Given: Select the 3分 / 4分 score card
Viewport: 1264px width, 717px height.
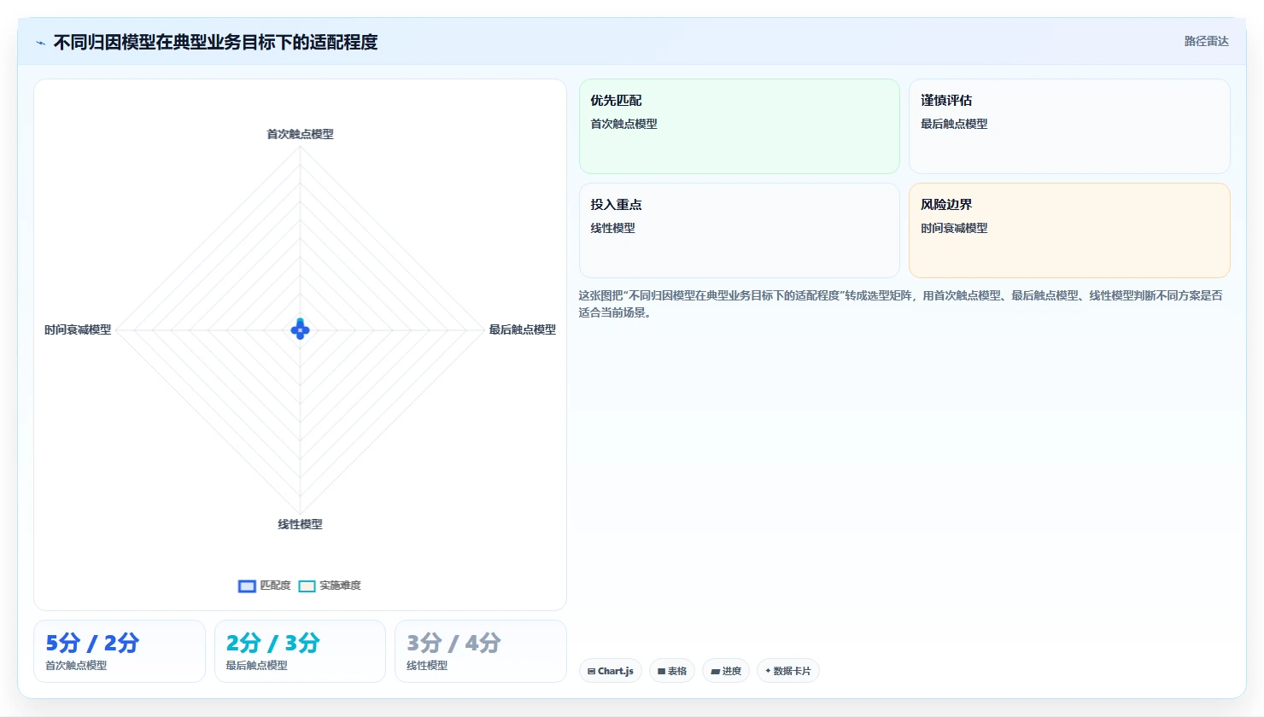Looking at the screenshot, I should pyautogui.click(x=481, y=651).
